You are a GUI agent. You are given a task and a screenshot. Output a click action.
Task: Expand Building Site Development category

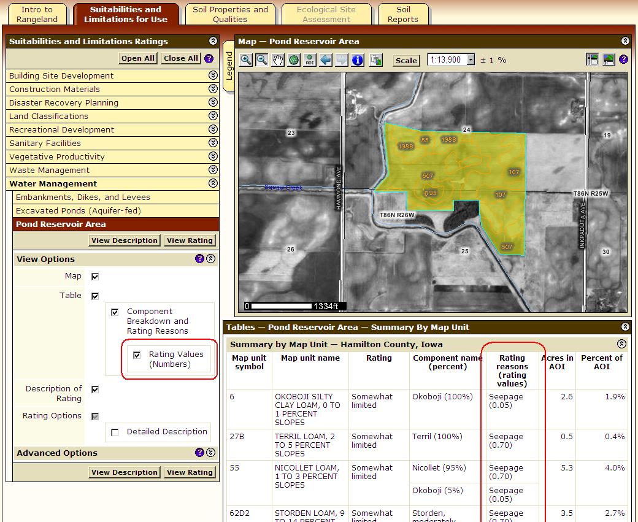pos(213,75)
